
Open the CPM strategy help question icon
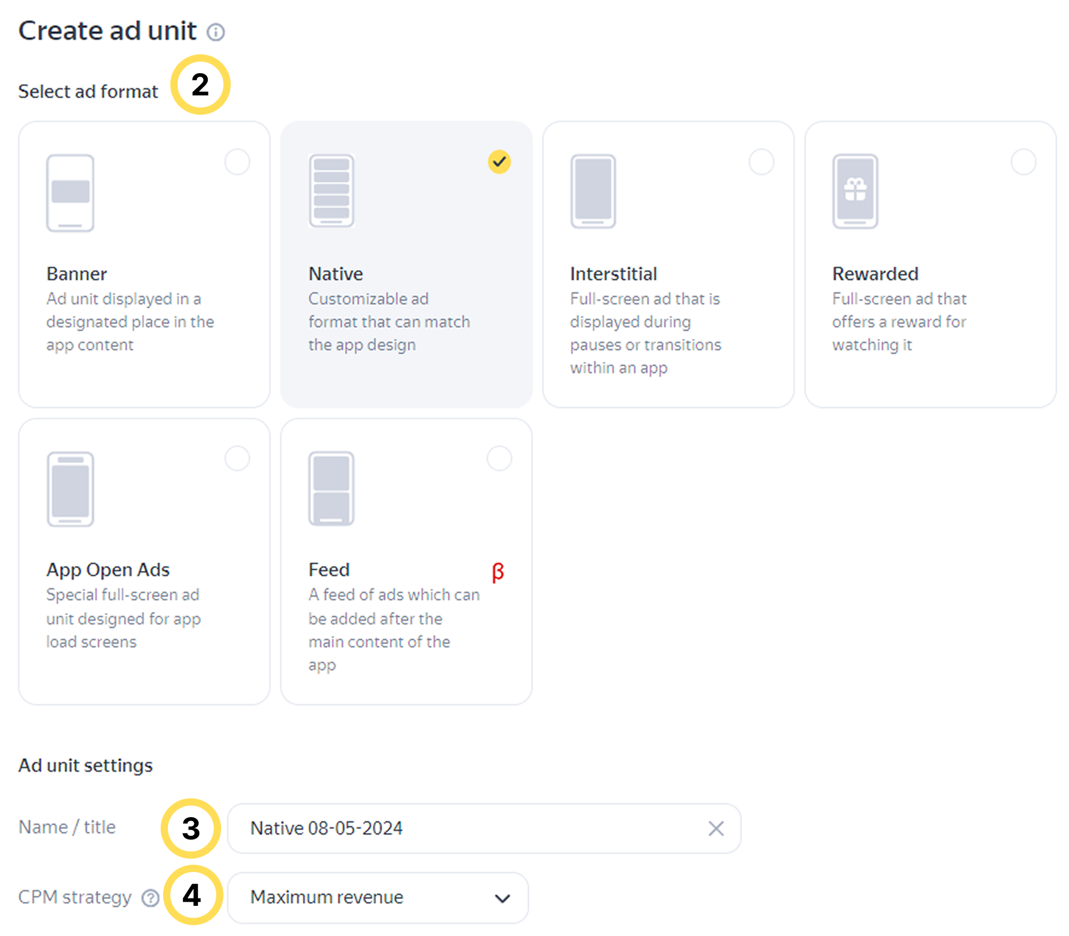(x=150, y=898)
